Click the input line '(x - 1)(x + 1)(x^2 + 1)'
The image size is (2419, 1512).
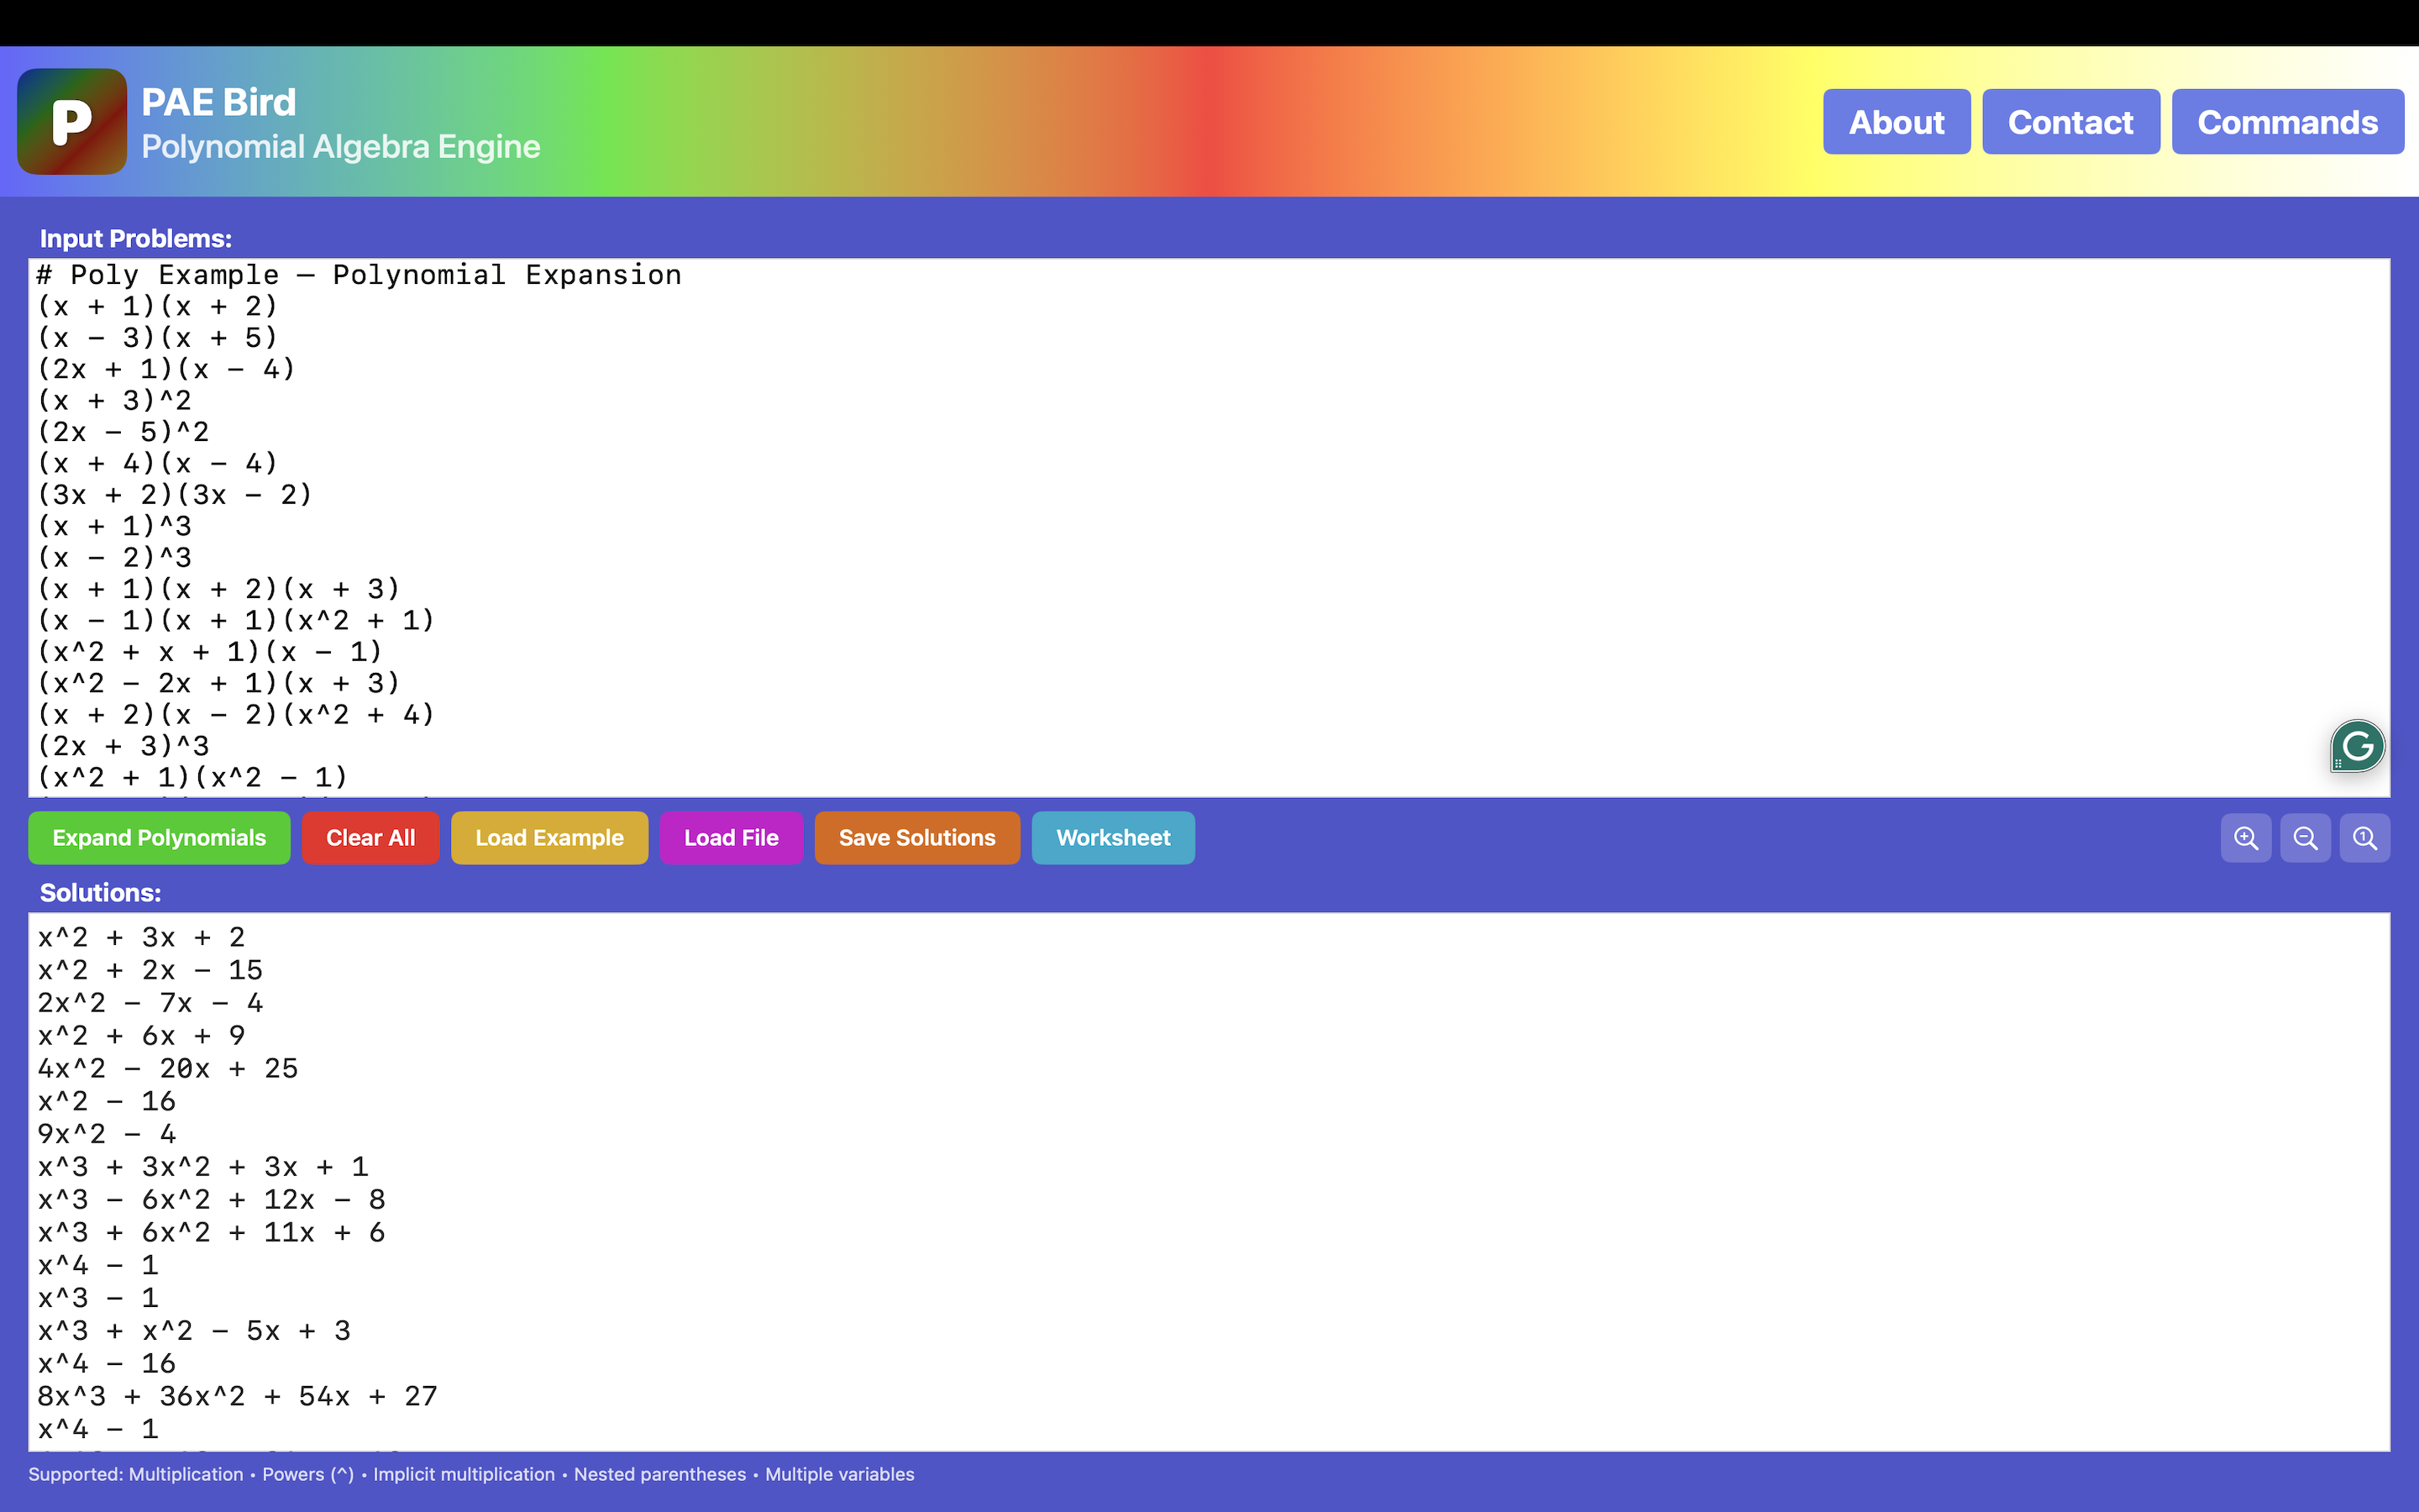tap(236, 621)
